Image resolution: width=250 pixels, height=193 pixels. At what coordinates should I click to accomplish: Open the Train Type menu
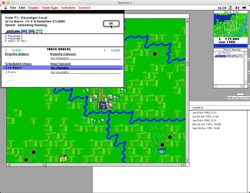[x=50, y=8]
